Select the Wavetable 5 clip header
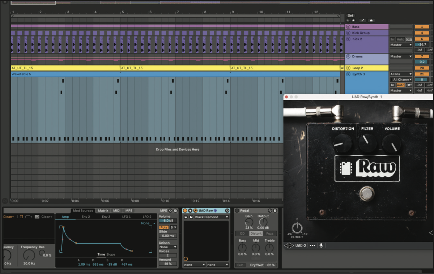 tap(175, 74)
